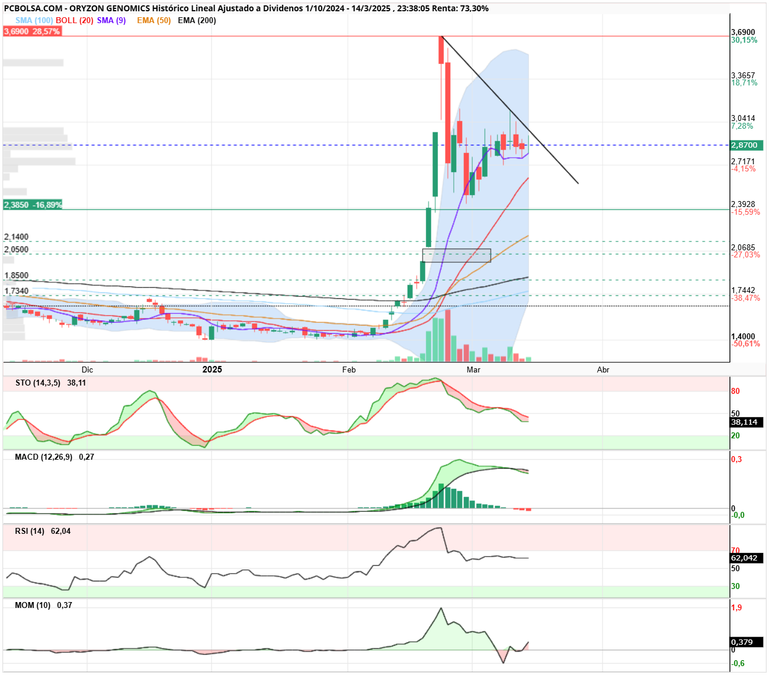Click the Abr month label on time axis
This screenshot has height=675, width=769.
pos(603,370)
